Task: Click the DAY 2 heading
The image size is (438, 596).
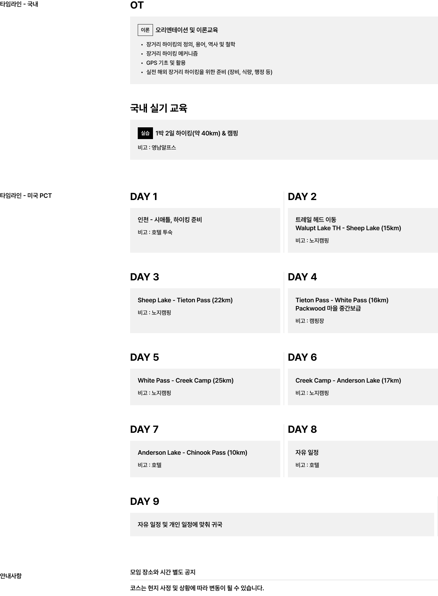Action: click(x=302, y=197)
